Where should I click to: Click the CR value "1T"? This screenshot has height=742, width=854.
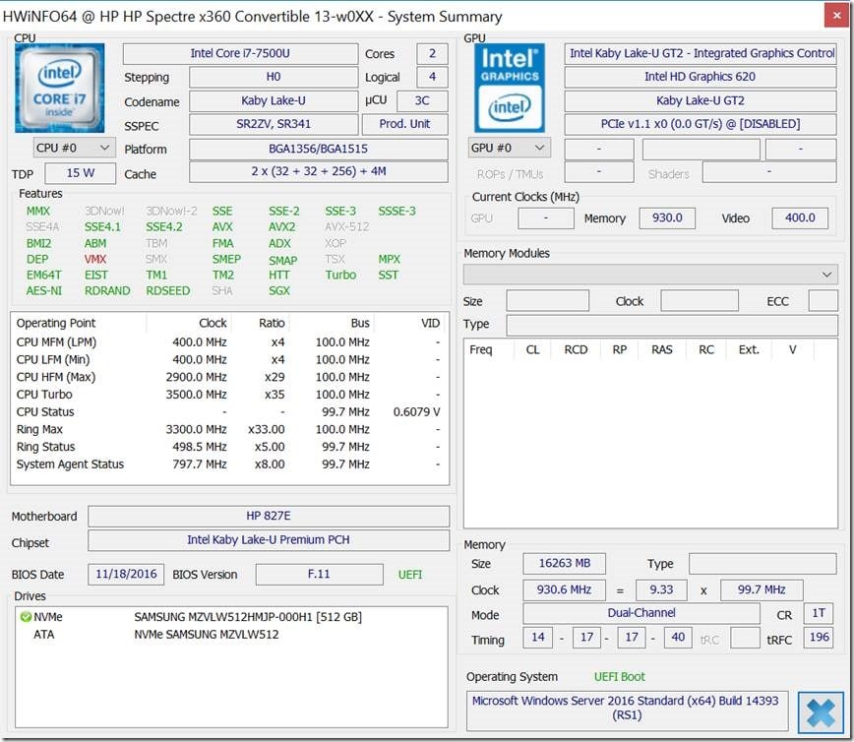819,613
